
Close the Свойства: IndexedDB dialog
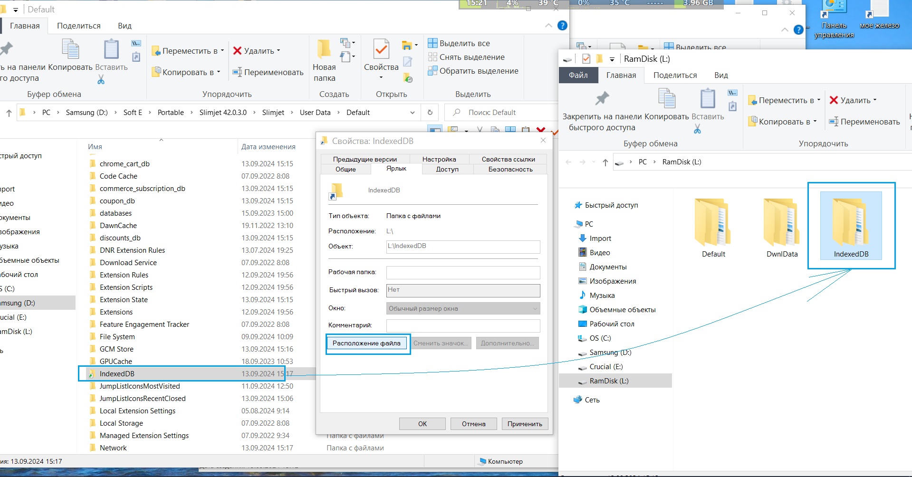[x=543, y=141]
